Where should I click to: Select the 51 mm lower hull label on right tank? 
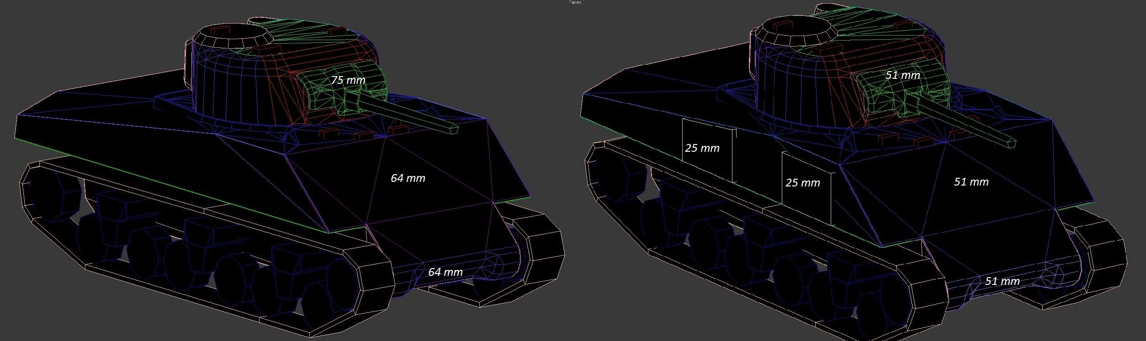[1002, 281]
